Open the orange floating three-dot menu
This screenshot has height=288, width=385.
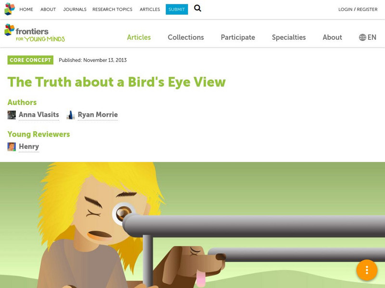point(367,270)
